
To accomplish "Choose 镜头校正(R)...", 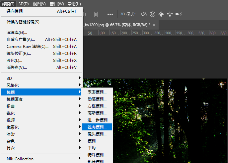I will [x=41, y=54].
